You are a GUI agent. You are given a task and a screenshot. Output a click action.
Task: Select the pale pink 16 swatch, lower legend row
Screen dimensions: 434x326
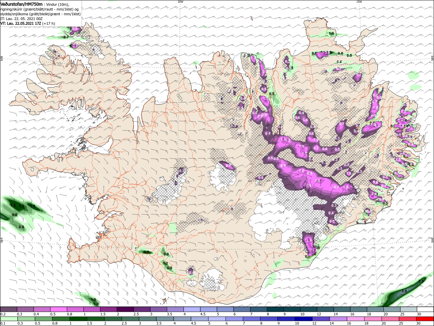(355, 319)
